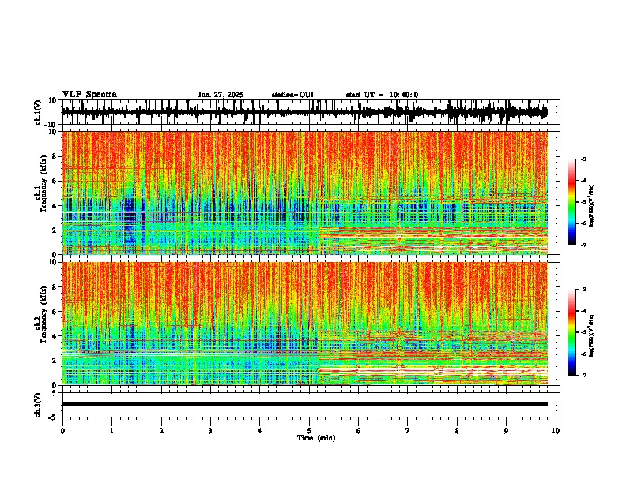626x483 pixels.
Task: Click inside the ch.2 spectrogram plot
Action: pyautogui.click(x=305, y=324)
